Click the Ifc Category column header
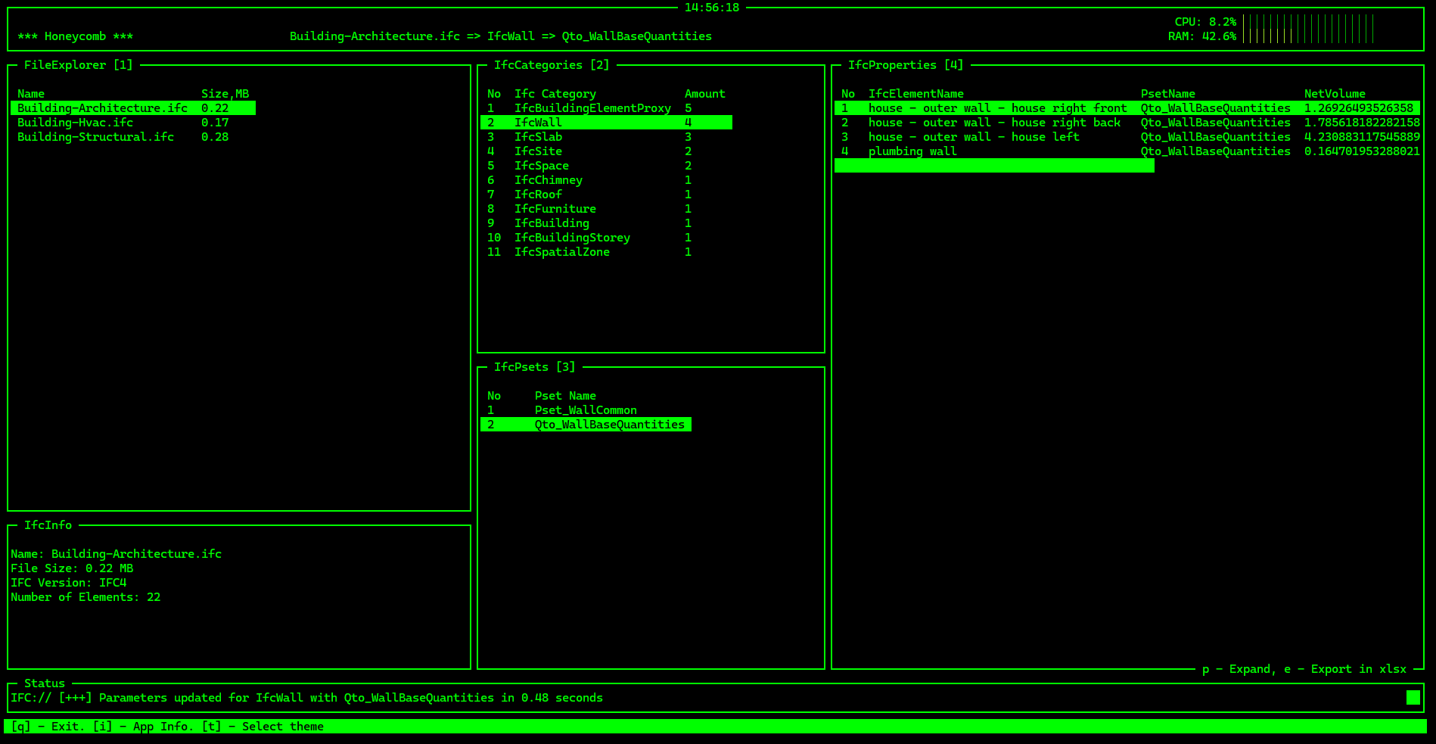Image resolution: width=1436 pixels, height=744 pixels. [x=555, y=94]
